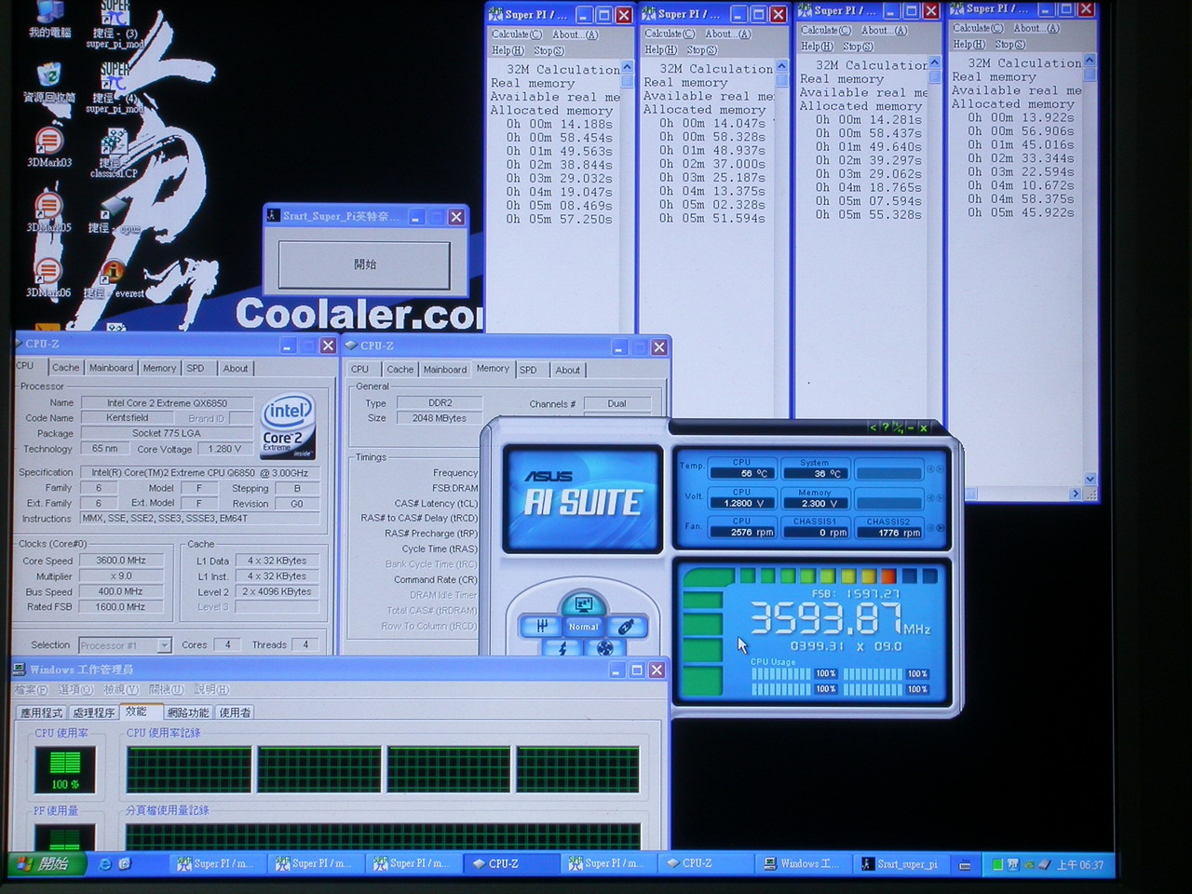
Task: Open AI Suite rocket boost icon
Action: coord(627,627)
